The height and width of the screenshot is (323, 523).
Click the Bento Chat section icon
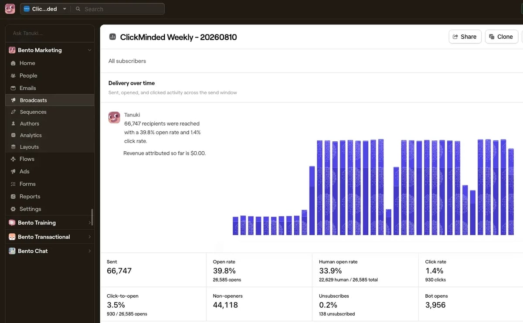point(12,251)
